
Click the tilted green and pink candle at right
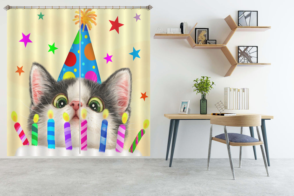click(137, 141)
